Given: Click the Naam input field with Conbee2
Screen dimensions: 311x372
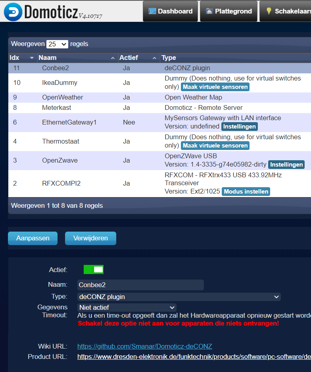Looking at the screenshot, I should 140,285.
